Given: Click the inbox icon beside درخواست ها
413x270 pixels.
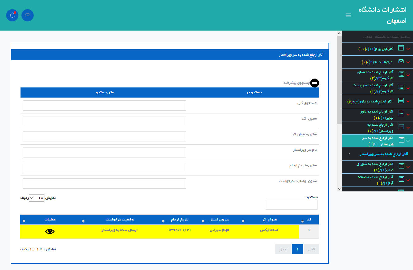Looking at the screenshot, I should click(401, 61).
